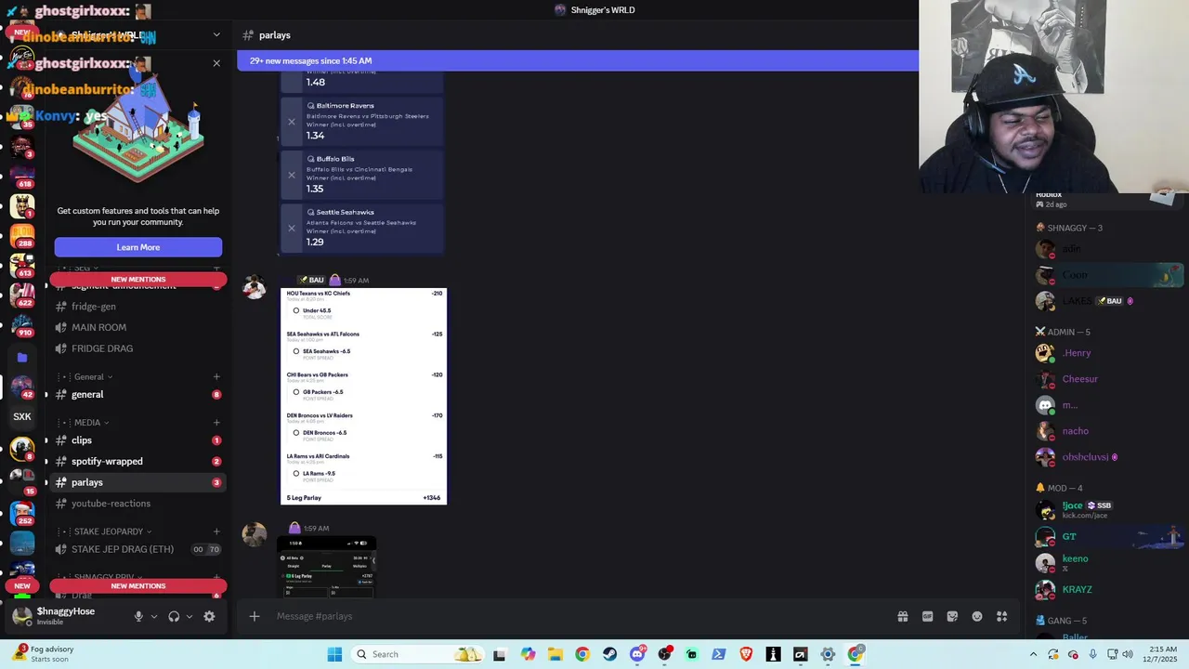The image size is (1189, 669).
Task: Show hidden system tray icons
Action: (x=1033, y=654)
